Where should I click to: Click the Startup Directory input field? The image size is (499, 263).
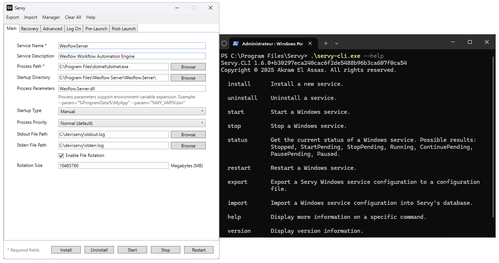tap(114, 78)
